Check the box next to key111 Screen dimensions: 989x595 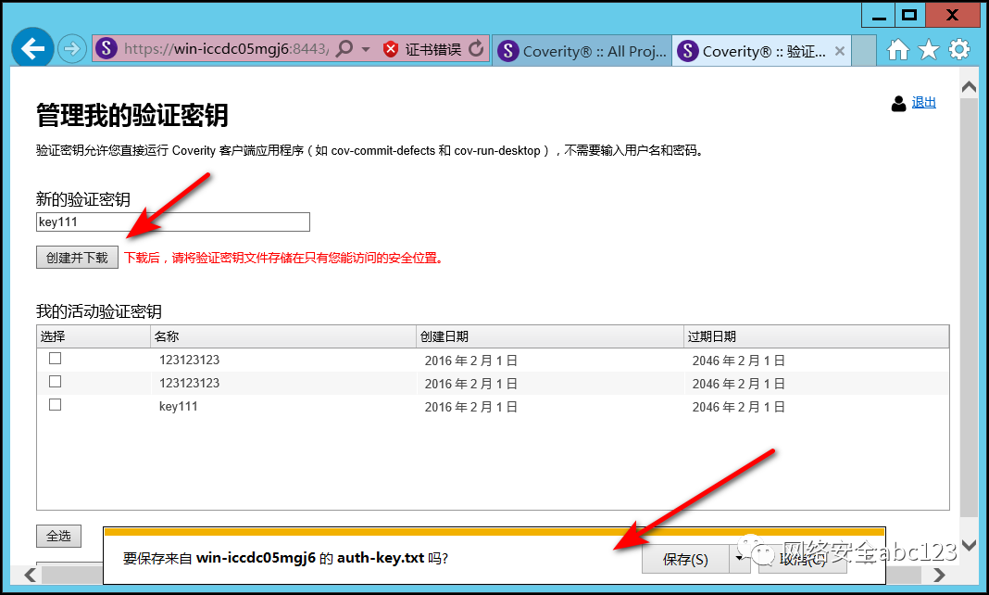(x=55, y=407)
